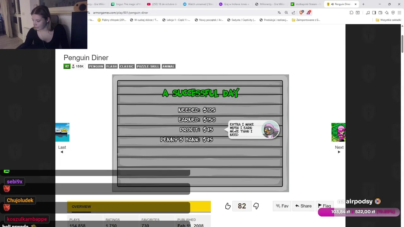
Task: Click the share page icon in address bar
Action: pyautogui.click(x=294, y=13)
